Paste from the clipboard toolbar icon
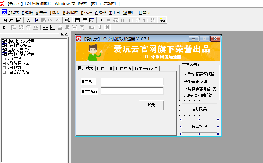 pos(43,20)
